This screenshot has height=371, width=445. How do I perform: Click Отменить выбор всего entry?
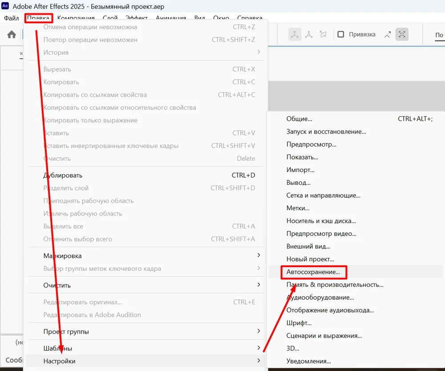click(x=146, y=239)
